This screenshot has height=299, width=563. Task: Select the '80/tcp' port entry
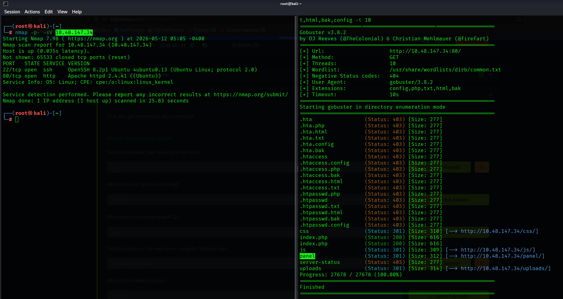tap(12, 76)
